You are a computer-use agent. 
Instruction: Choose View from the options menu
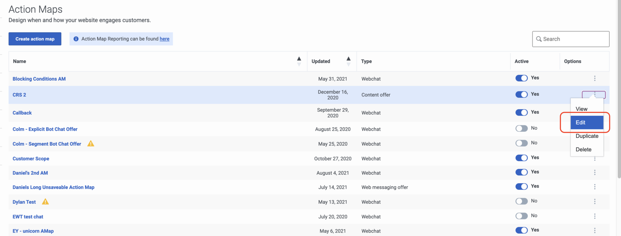pos(581,109)
